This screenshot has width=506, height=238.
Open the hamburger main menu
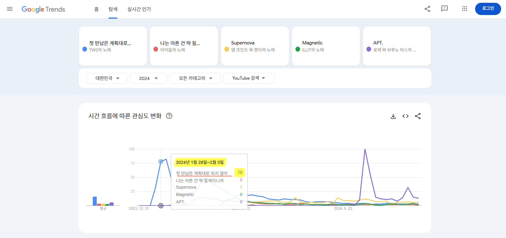[10, 9]
